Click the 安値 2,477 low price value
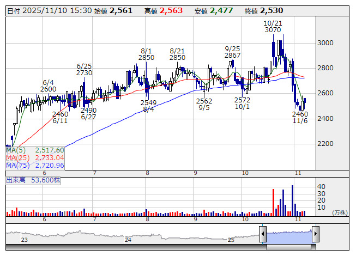The width and height of the screenshot is (356, 256). 214,11
